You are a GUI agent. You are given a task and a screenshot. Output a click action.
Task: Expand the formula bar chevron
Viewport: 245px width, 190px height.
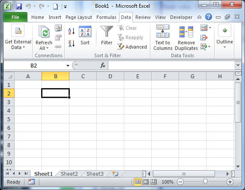click(238, 65)
